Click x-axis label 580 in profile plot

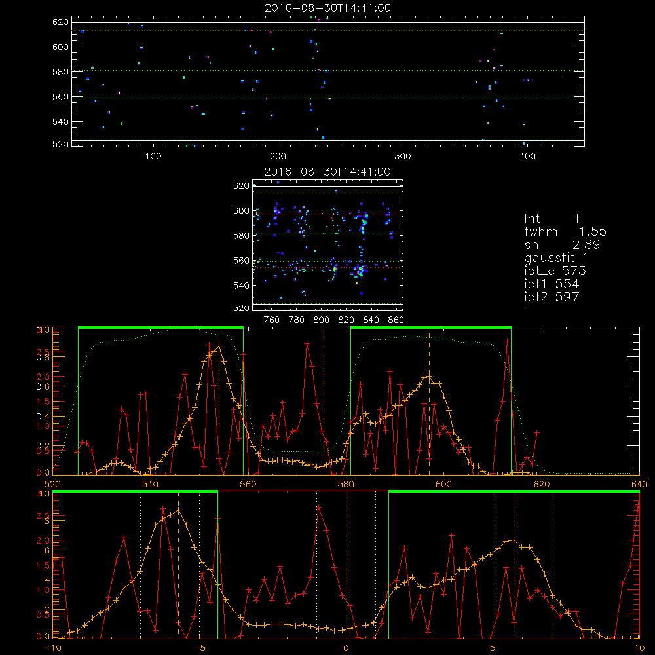346,485
